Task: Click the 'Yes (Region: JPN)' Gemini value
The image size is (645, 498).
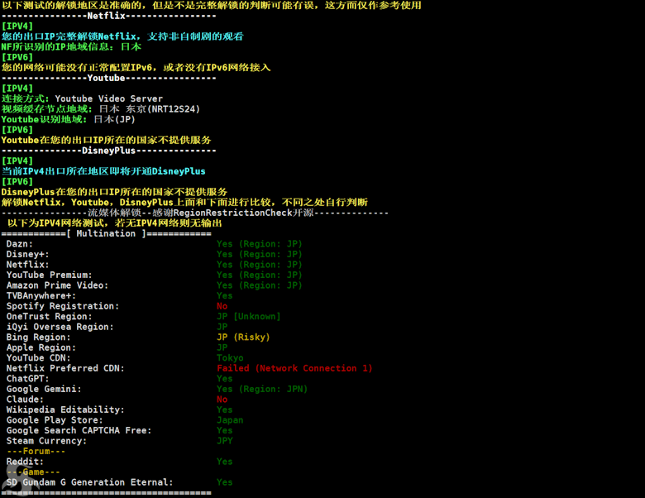Action: [x=262, y=389]
